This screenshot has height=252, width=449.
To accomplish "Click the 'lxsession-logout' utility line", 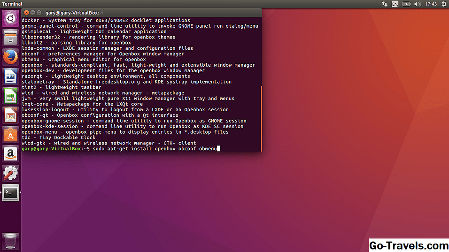I will 125,109.
